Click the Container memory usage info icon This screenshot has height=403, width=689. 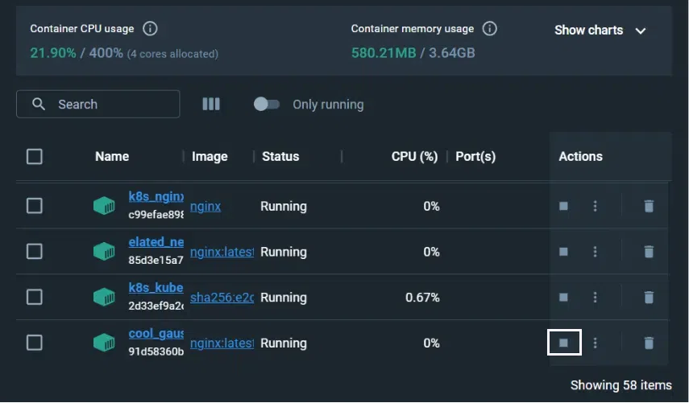pyautogui.click(x=489, y=29)
